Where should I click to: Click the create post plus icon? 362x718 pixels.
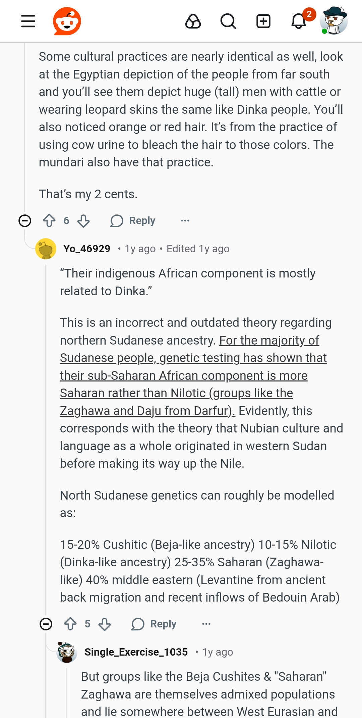[263, 21]
